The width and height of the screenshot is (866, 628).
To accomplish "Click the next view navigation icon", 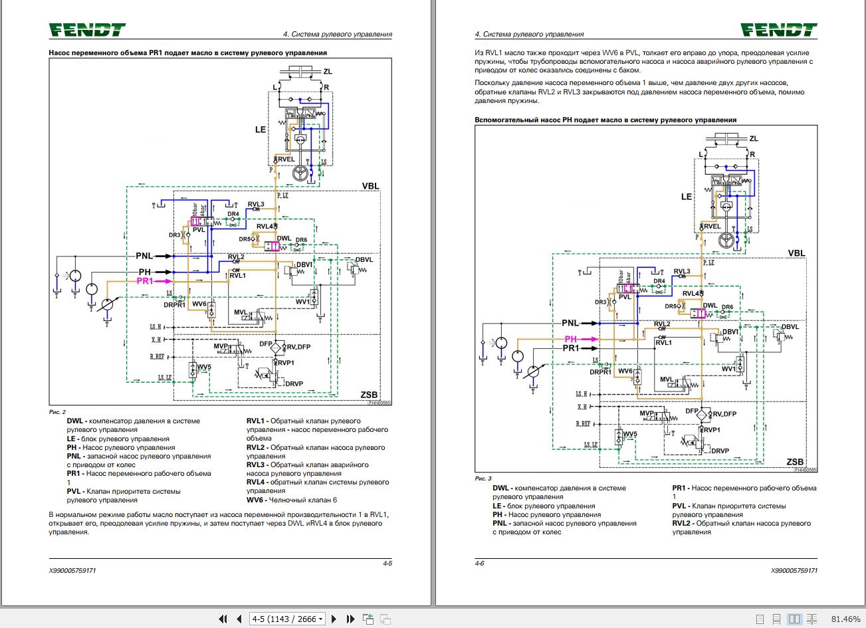I will tap(385, 619).
